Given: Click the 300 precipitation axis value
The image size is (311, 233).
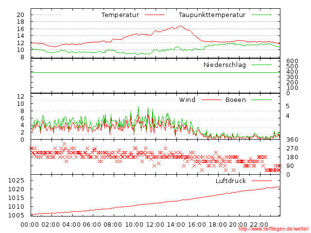Looking at the screenshot, I should tap(292, 77).
